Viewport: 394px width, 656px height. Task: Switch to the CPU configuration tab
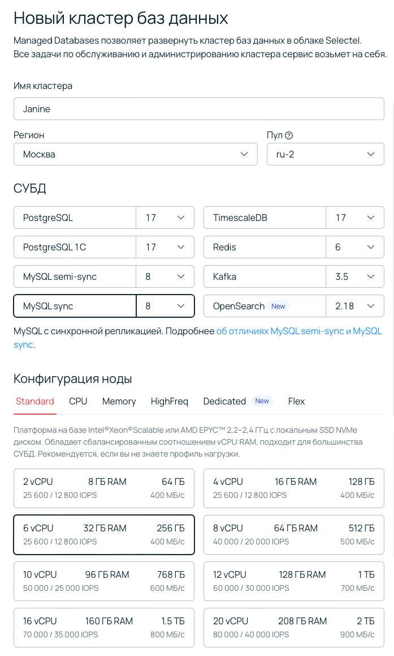(78, 402)
